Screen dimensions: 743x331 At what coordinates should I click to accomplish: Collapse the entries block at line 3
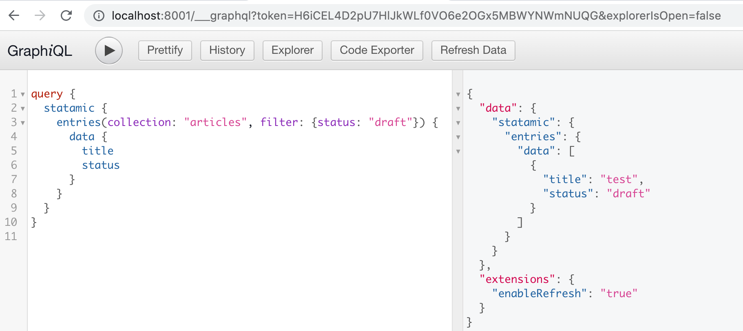pyautogui.click(x=23, y=123)
